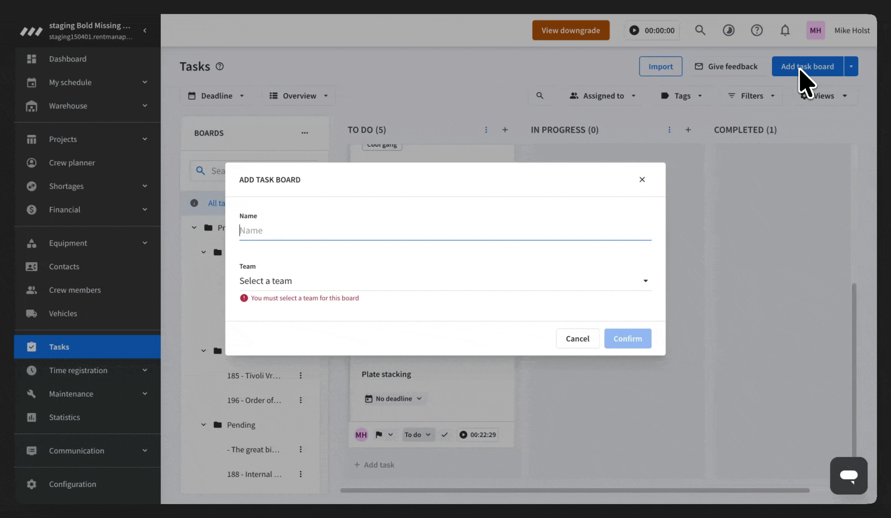Open options for 196 - Order board
891x518 pixels.
(x=301, y=400)
